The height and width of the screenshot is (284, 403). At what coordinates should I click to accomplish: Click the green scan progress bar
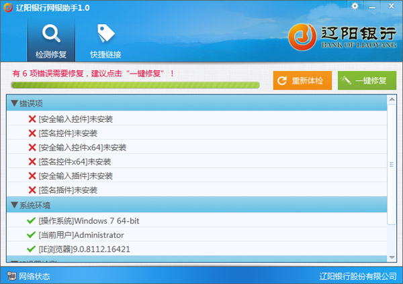point(135,85)
